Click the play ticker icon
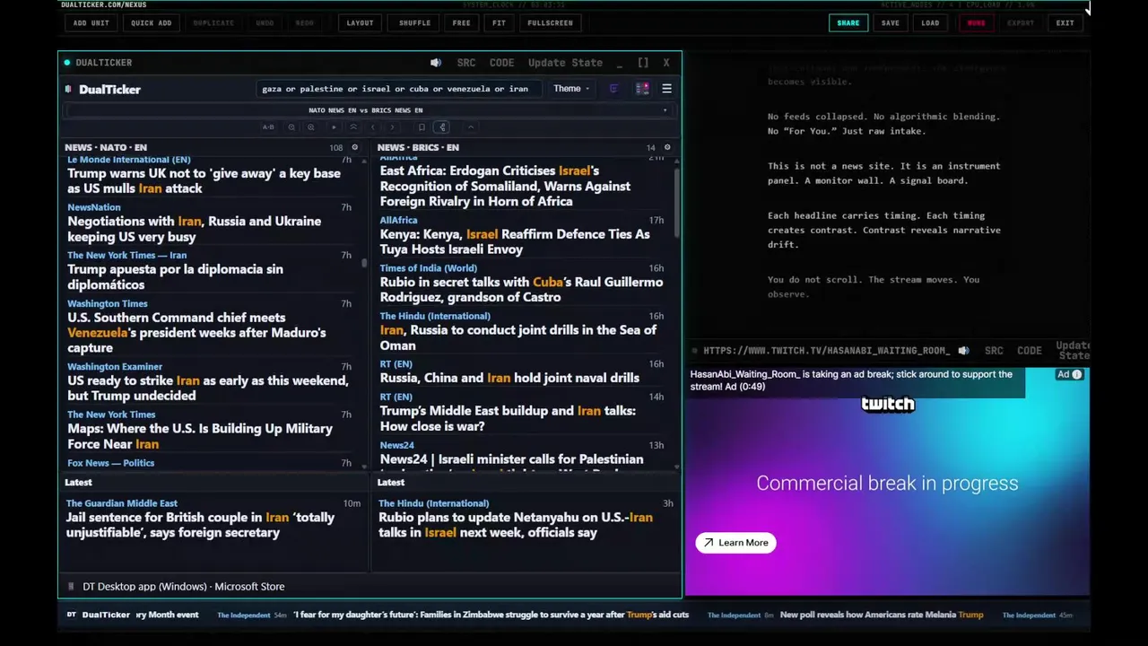The height and width of the screenshot is (646, 1148). 334,127
